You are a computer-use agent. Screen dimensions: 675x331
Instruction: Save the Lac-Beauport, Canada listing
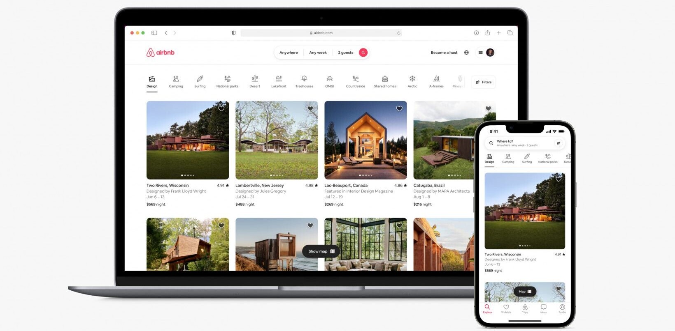399,109
